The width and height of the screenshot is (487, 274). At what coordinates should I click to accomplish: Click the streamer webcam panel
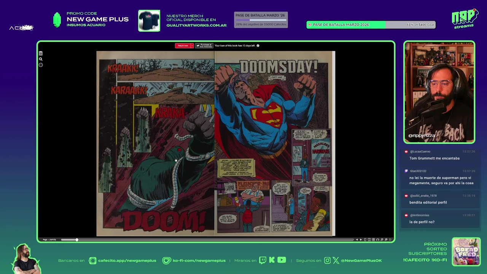439,92
